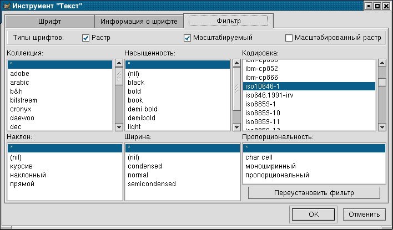Select iso8859-11 in the Кодировка list

point(309,122)
